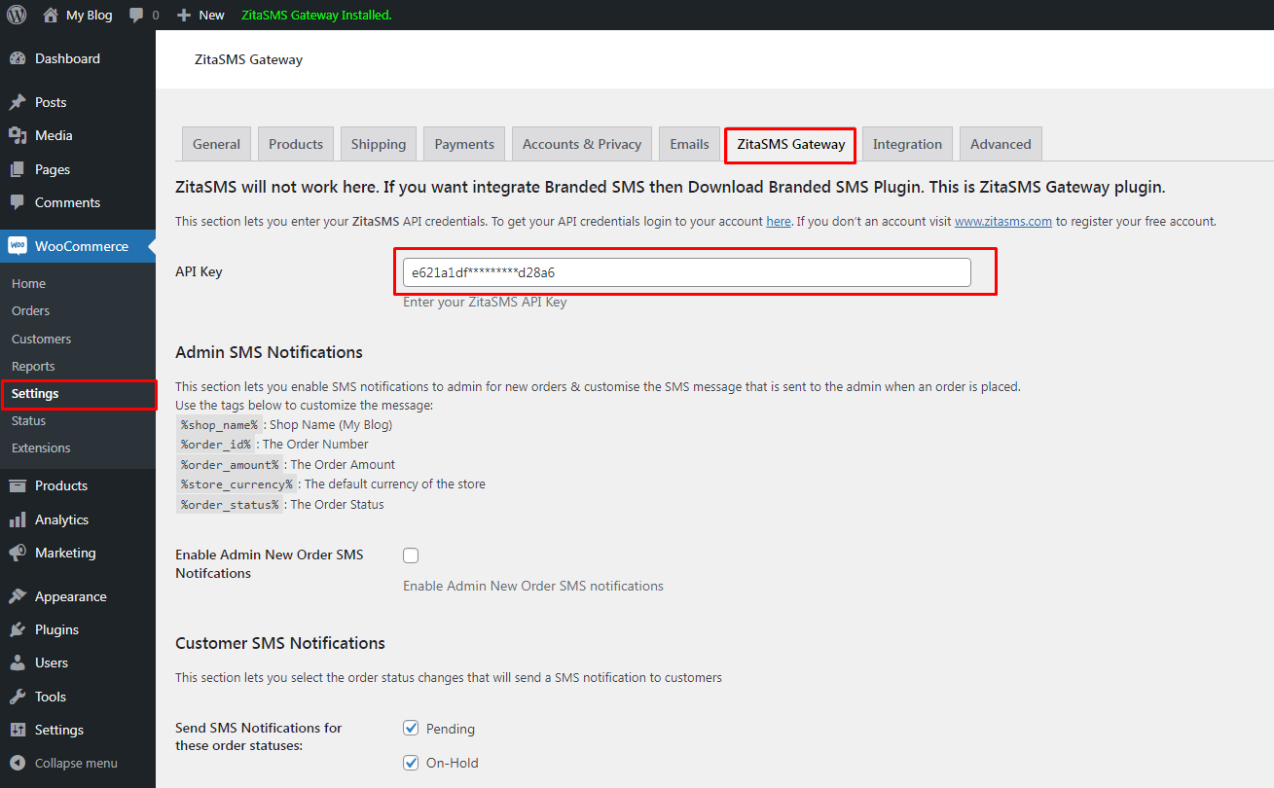This screenshot has width=1274, height=788.
Task: Click the Posts pushpin icon
Action: pos(18,102)
